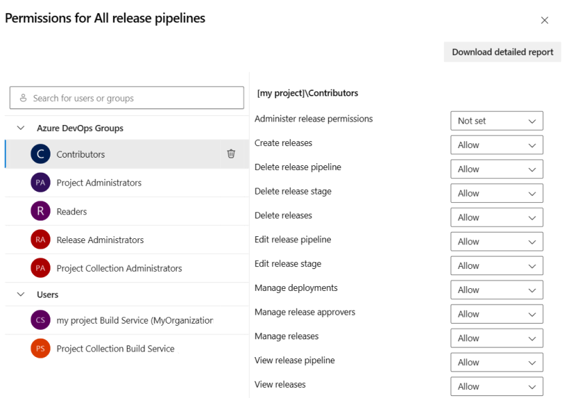
Task: Select the Readers group avatar icon
Action: pos(39,211)
